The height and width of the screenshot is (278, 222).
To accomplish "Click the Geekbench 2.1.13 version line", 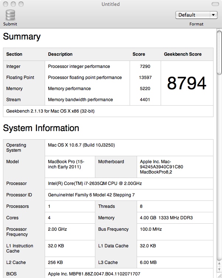I will coord(50,111).
